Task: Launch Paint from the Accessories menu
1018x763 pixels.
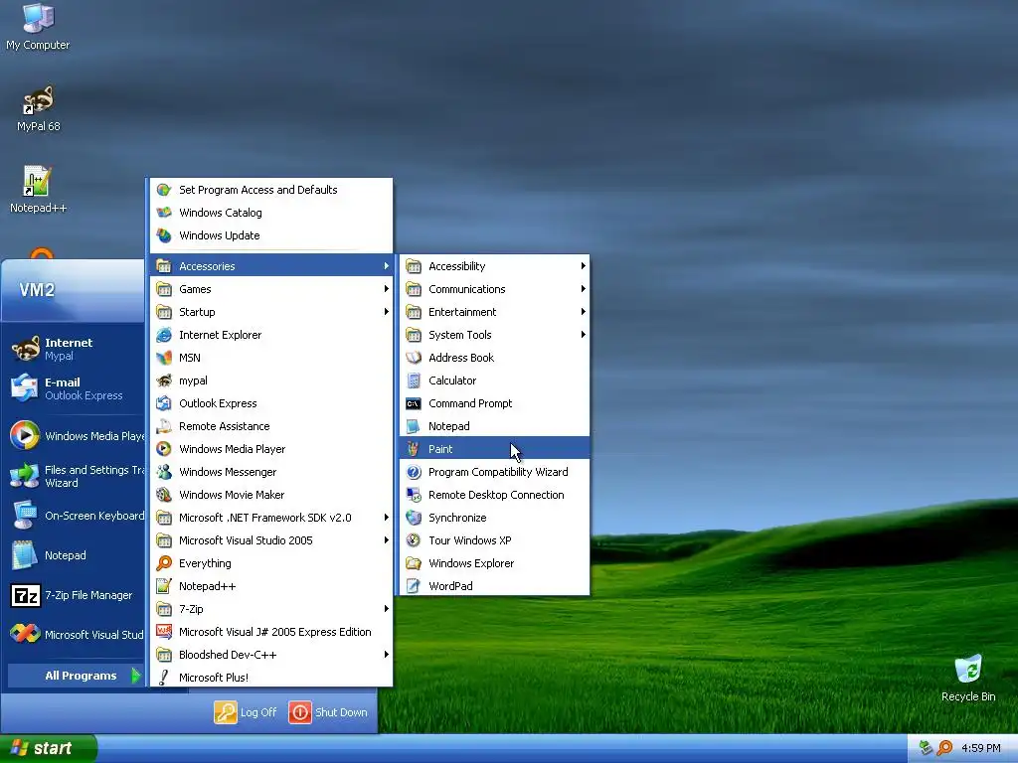Action: click(x=495, y=449)
